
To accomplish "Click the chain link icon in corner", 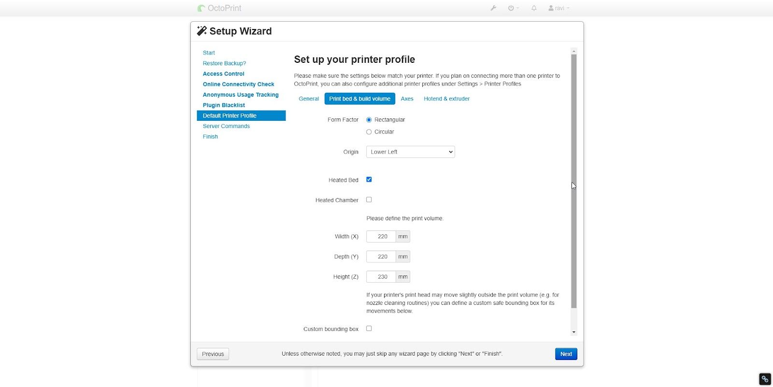I will pyautogui.click(x=765, y=379).
